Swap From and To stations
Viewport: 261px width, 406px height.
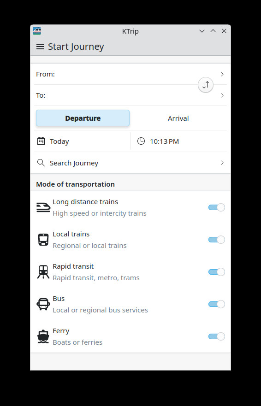click(206, 85)
